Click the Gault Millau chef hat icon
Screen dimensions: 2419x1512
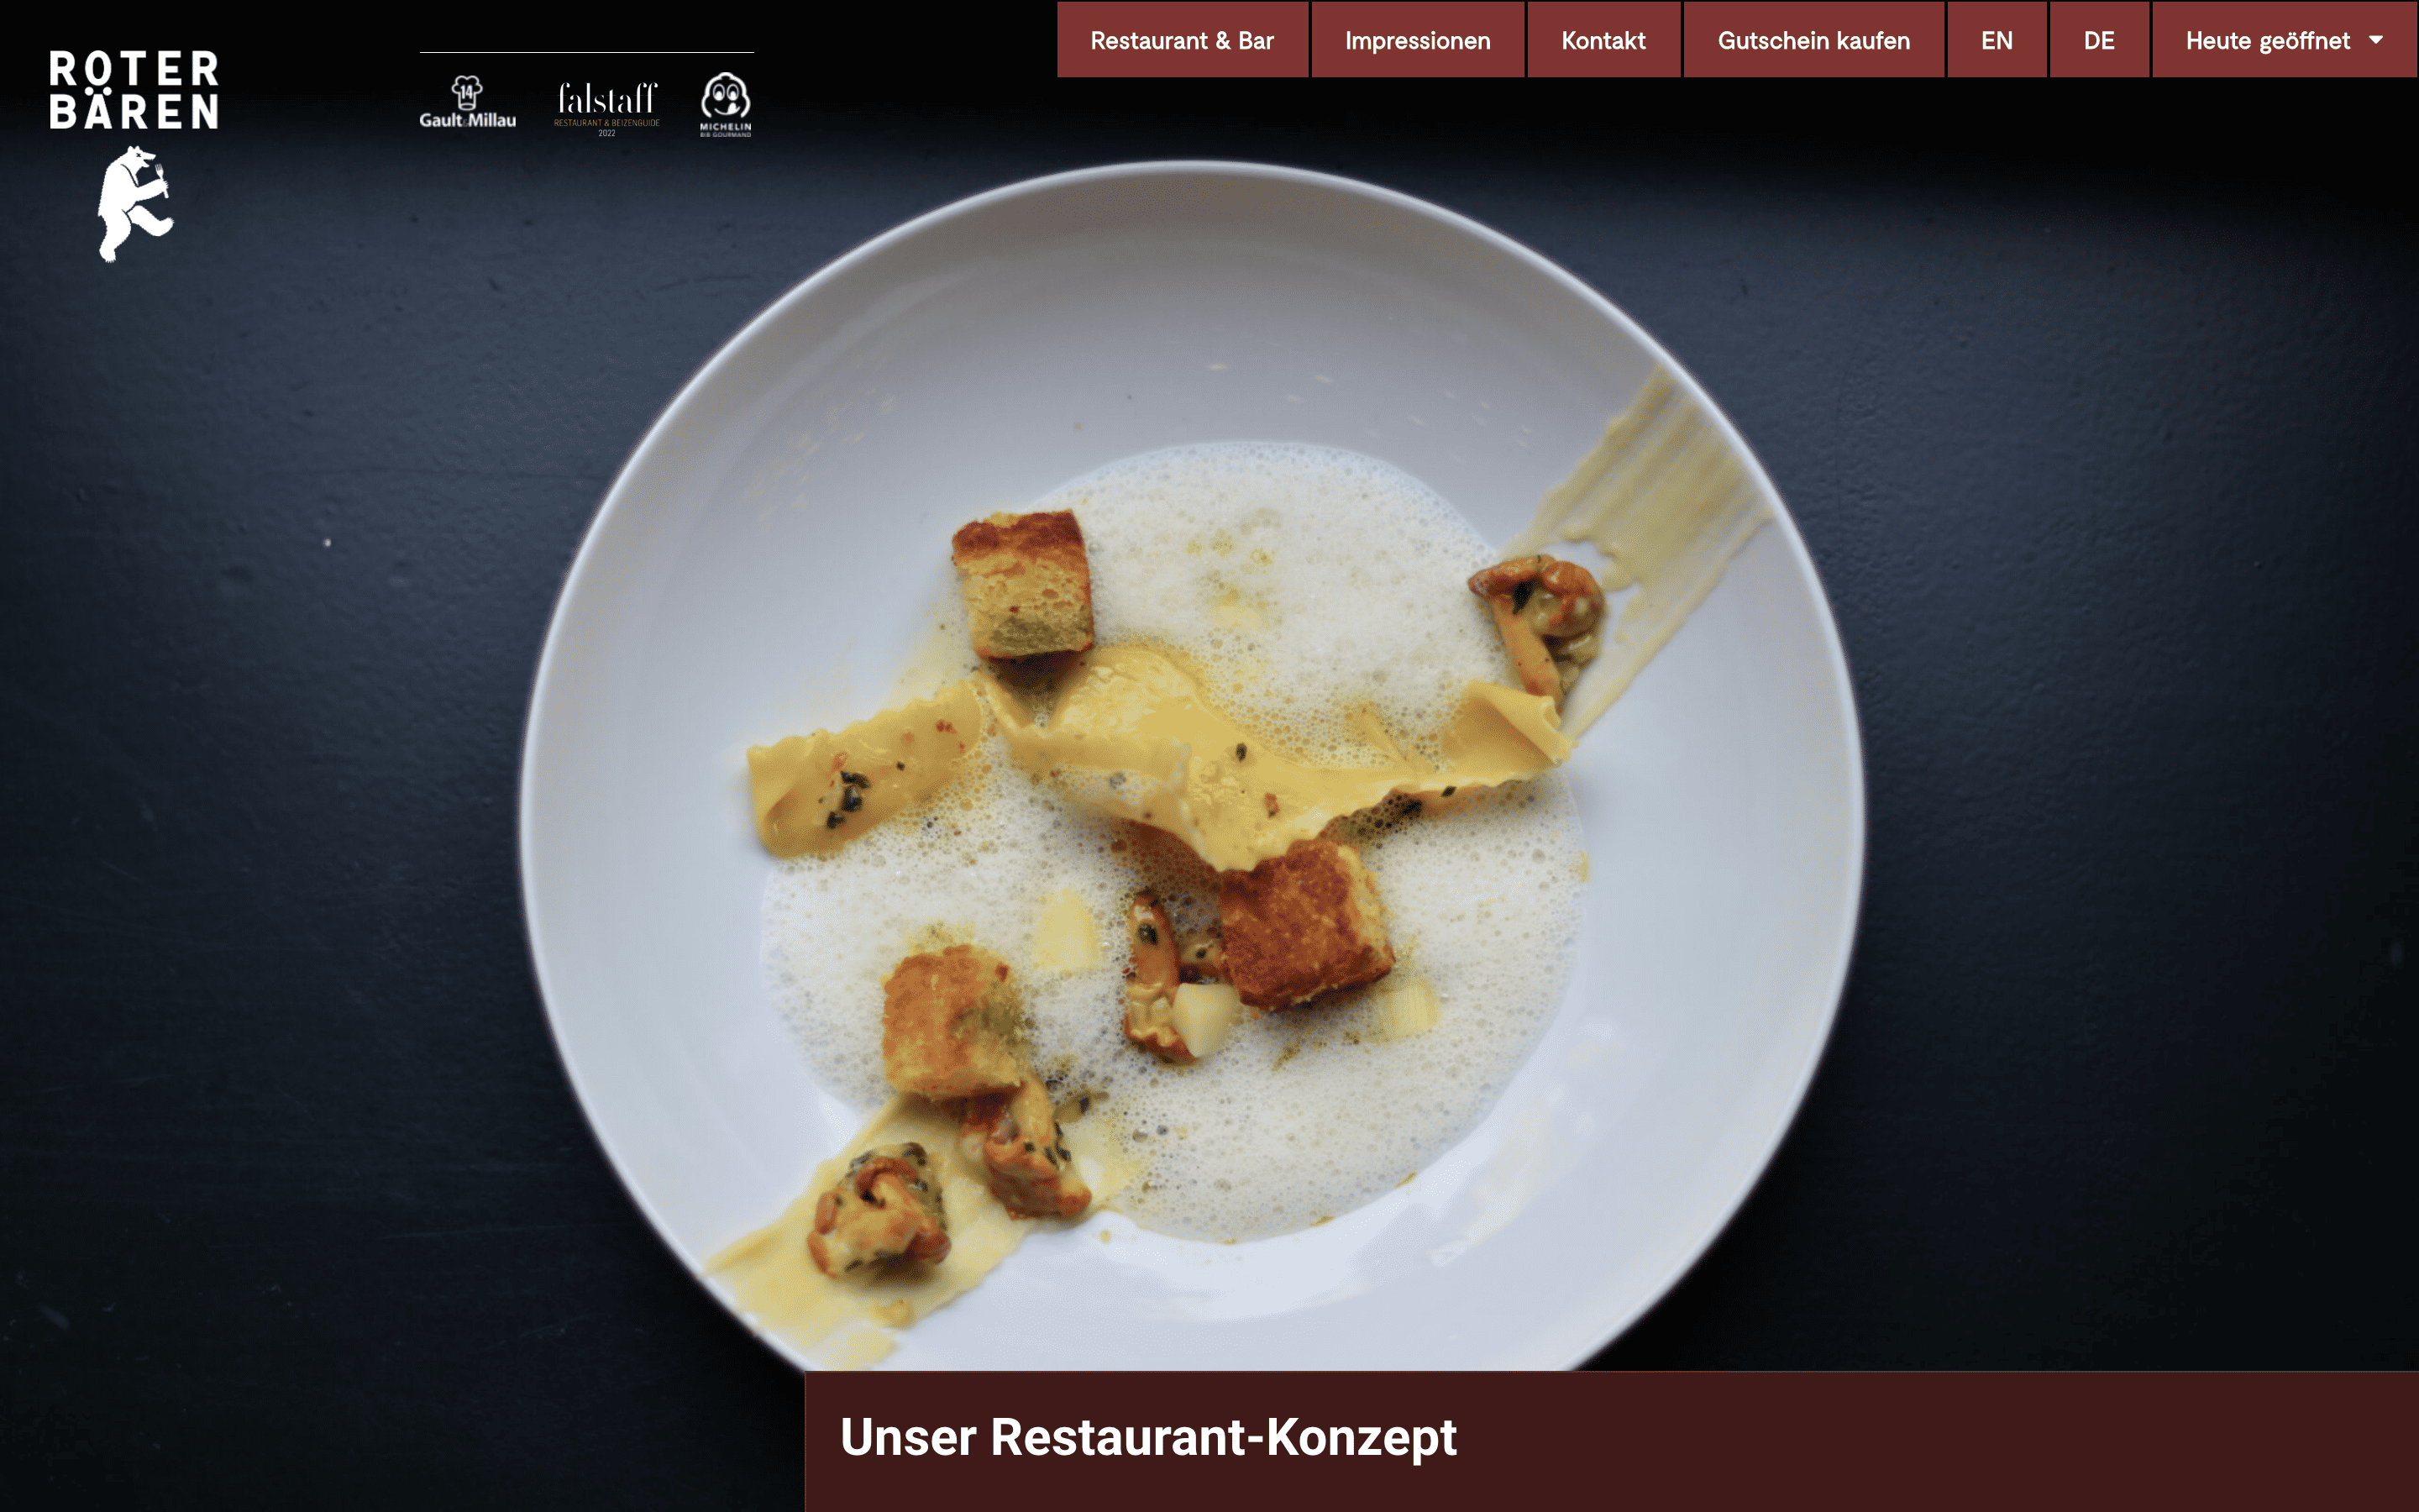[x=467, y=92]
